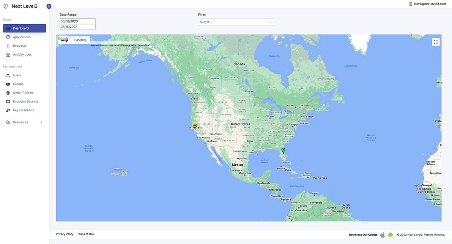The height and width of the screenshot is (244, 452).
Task: Click the United States map label
Action: point(240,124)
